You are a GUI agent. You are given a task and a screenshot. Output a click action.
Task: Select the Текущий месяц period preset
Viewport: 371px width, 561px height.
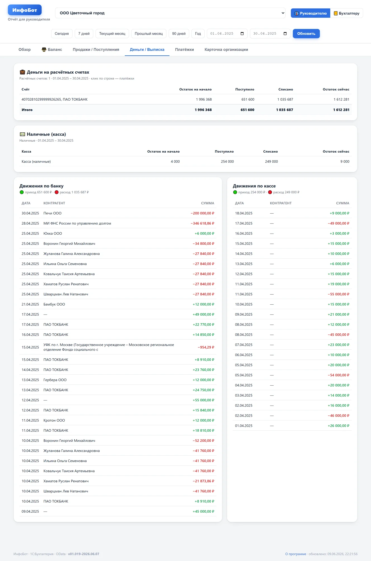tap(112, 34)
